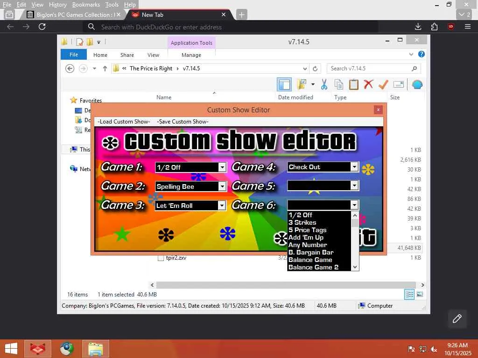Expand the Explorer ribbon chevron

(411, 54)
